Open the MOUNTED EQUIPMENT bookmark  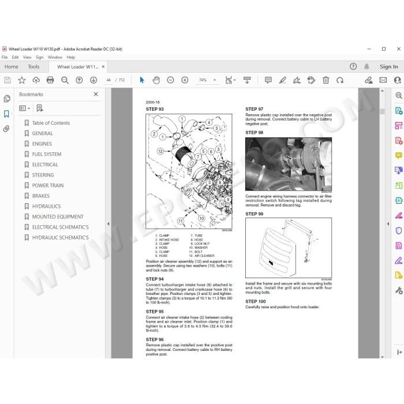pyautogui.click(x=58, y=216)
